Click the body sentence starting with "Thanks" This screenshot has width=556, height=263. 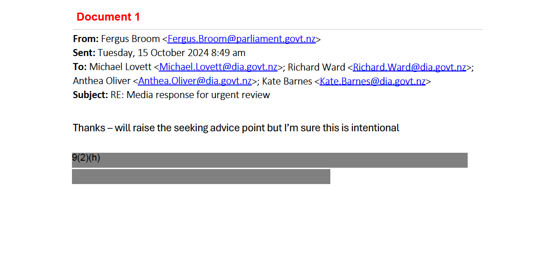[x=236, y=128]
